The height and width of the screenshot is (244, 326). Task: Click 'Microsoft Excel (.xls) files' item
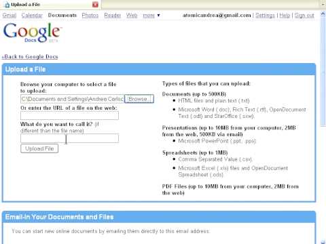coord(233,171)
